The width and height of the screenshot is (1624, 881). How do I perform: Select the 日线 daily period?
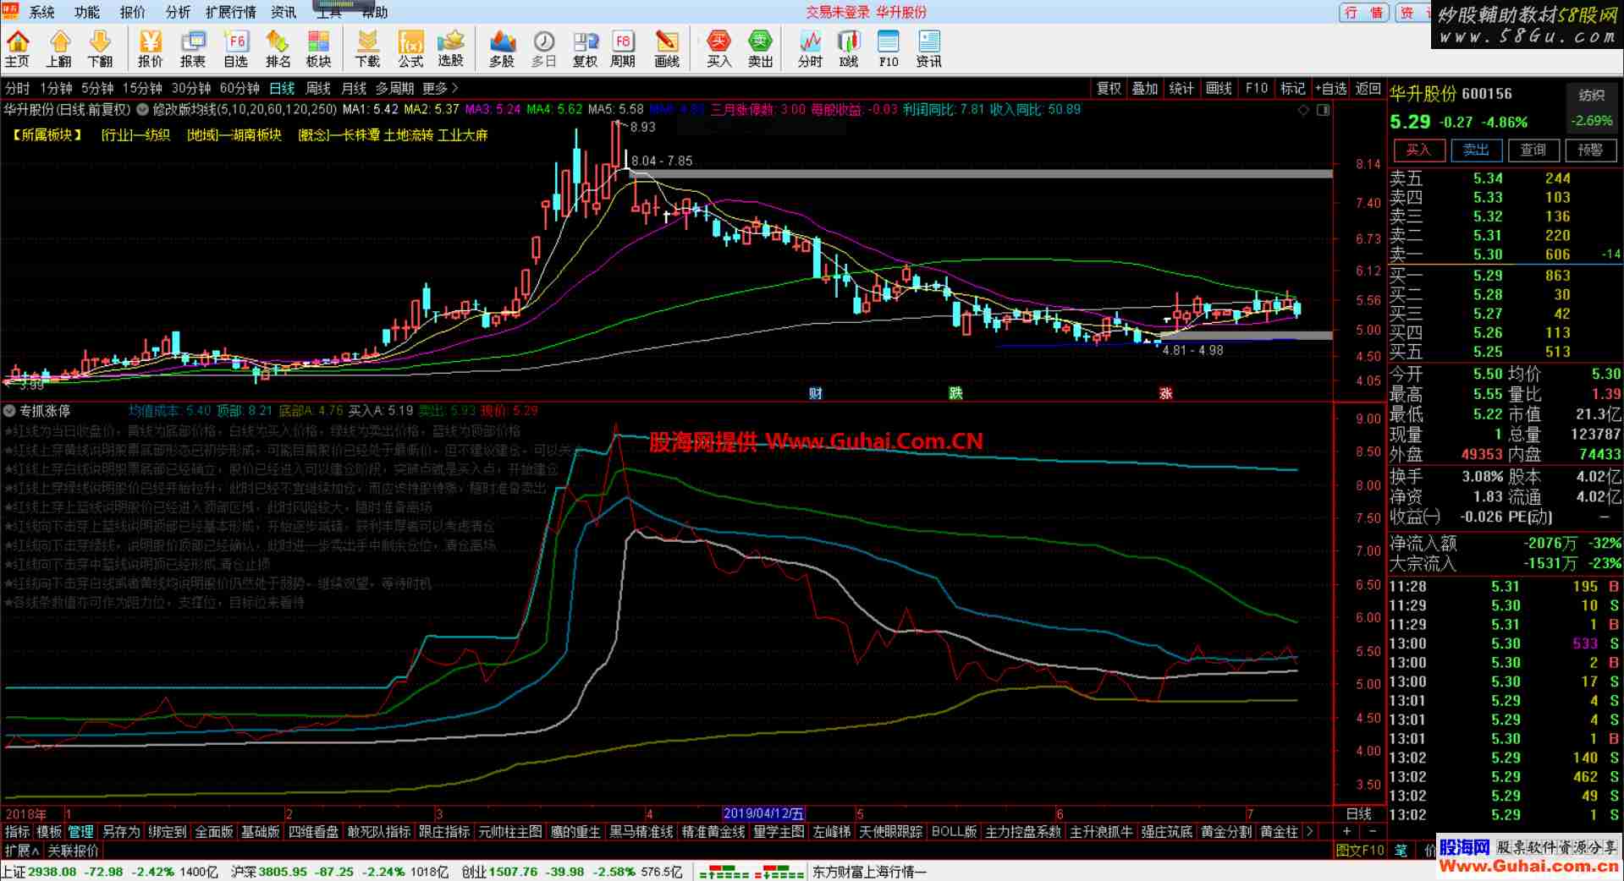click(x=282, y=88)
